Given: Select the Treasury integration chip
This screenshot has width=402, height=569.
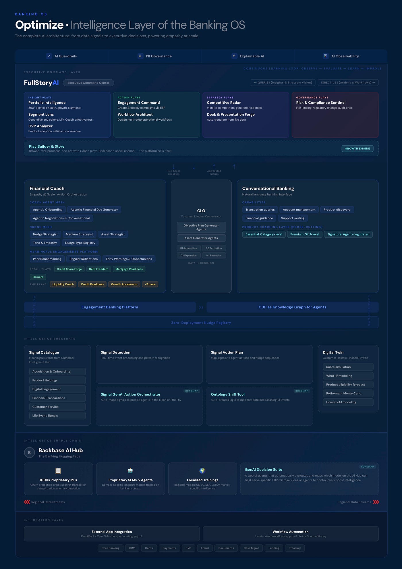Looking at the screenshot, I should click(x=295, y=548).
